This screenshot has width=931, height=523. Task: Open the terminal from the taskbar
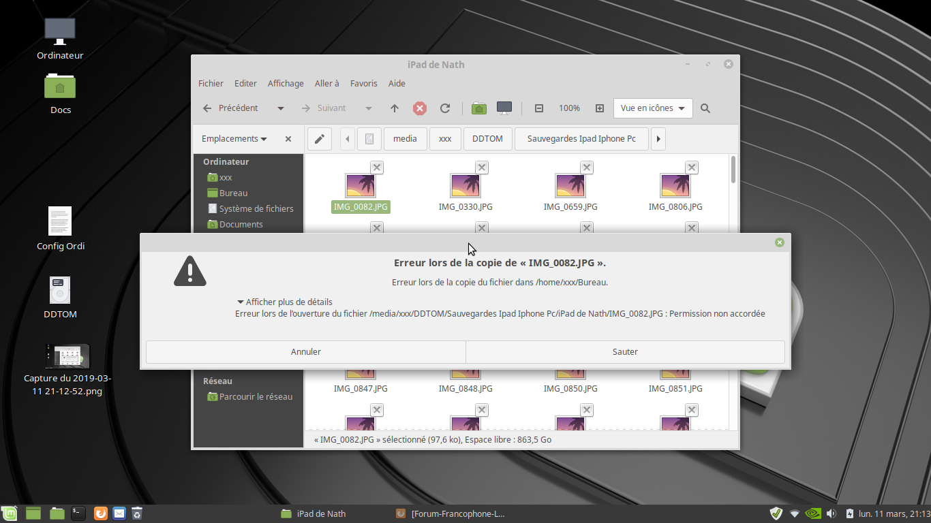pyautogui.click(x=78, y=513)
